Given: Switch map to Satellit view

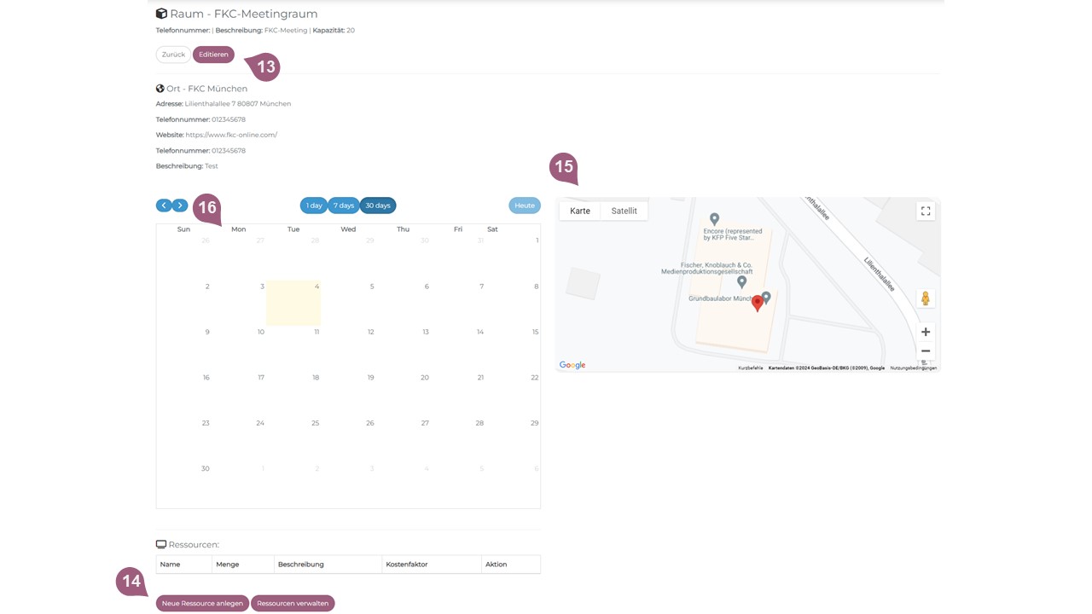Looking at the screenshot, I should [x=624, y=211].
